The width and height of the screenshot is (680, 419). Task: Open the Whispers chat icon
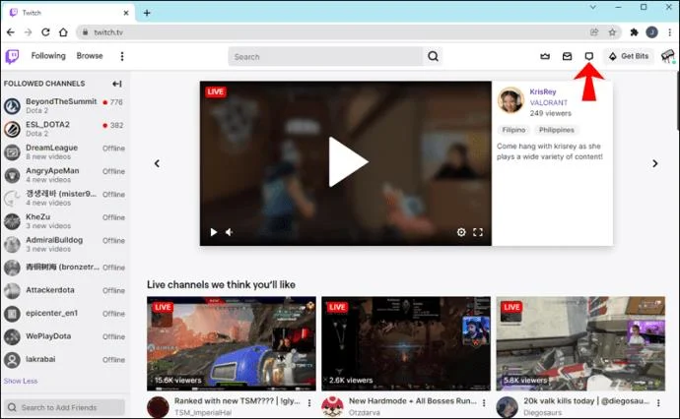589,56
